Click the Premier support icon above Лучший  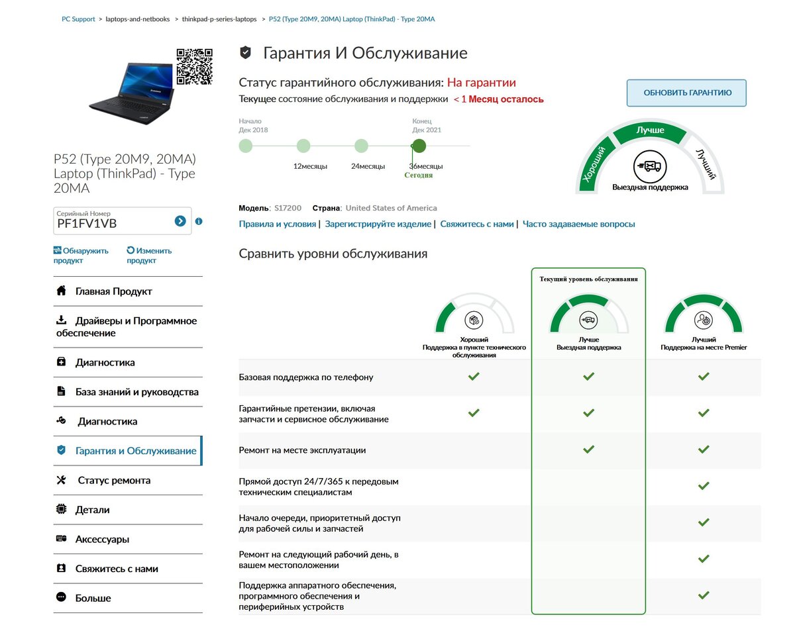(704, 320)
